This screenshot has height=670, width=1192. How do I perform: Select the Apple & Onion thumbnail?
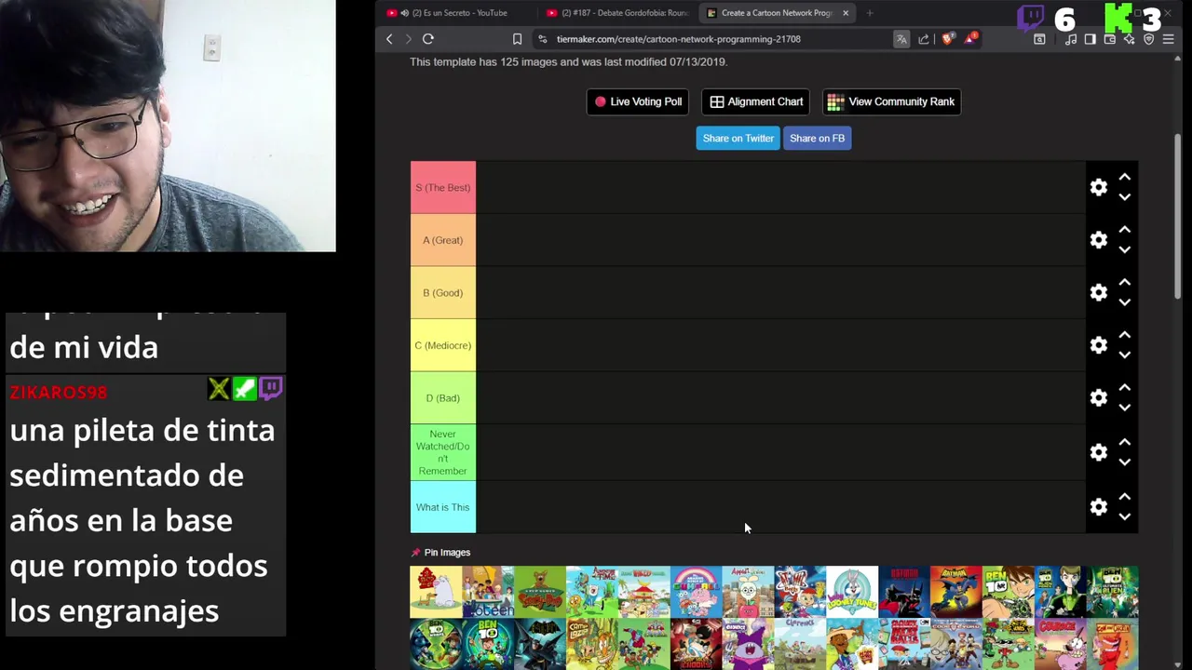[x=748, y=592]
